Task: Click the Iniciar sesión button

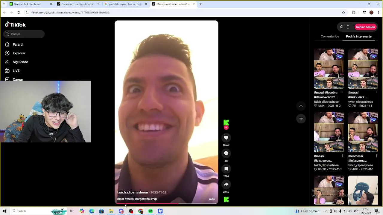Action: pos(365,27)
